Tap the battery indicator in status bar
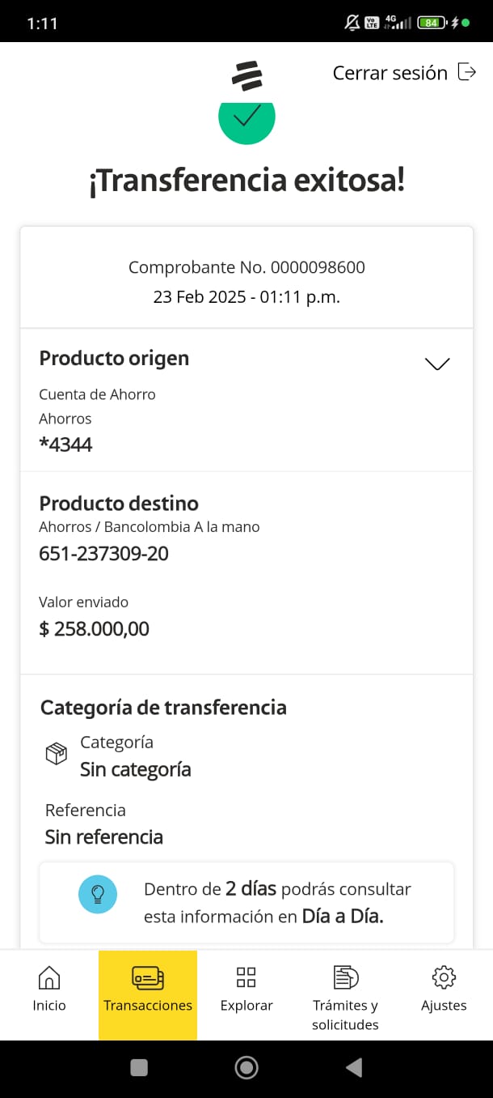The height and width of the screenshot is (1098, 493). pyautogui.click(x=431, y=23)
